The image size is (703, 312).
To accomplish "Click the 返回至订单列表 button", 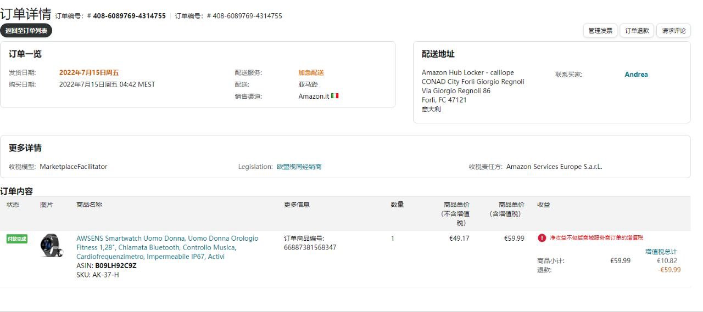I will point(26,31).
